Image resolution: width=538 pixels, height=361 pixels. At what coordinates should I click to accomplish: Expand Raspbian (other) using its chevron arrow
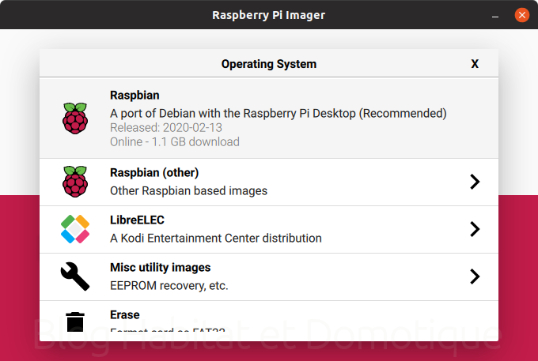click(x=475, y=182)
